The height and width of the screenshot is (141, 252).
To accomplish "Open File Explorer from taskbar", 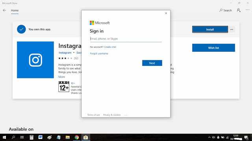I will click(x=67, y=137).
